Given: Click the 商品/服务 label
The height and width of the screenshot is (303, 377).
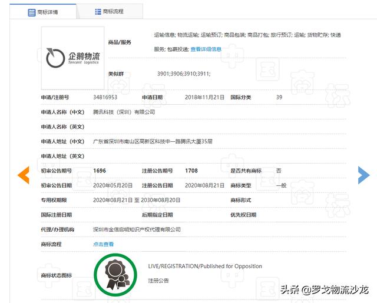Looking at the screenshot, I should coord(120,42).
